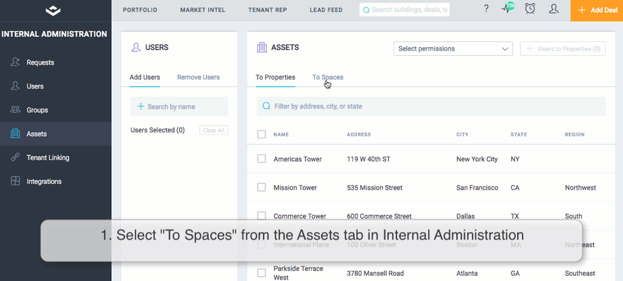Open the activity pulse notifications icon
Image resolution: width=623 pixels, height=281 pixels.
[x=507, y=9]
